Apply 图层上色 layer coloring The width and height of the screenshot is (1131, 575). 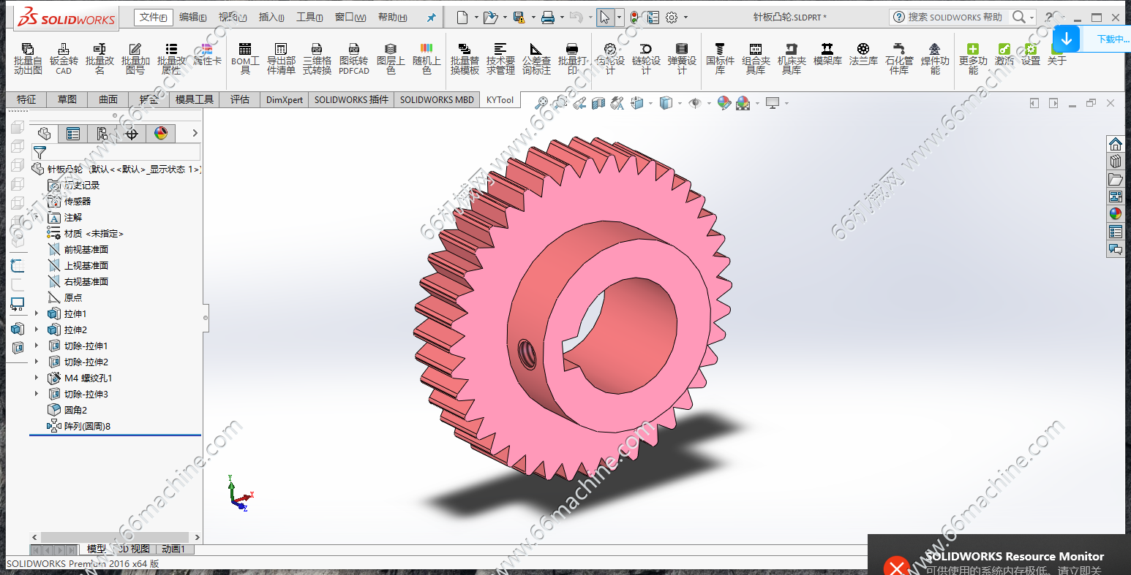pyautogui.click(x=391, y=58)
